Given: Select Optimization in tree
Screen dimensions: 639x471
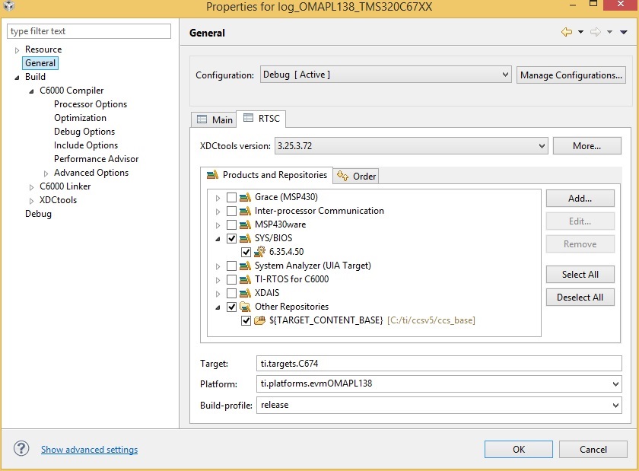Looking at the screenshot, I should pyautogui.click(x=81, y=118).
